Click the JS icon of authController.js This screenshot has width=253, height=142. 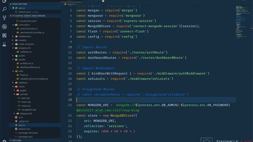point(17,29)
